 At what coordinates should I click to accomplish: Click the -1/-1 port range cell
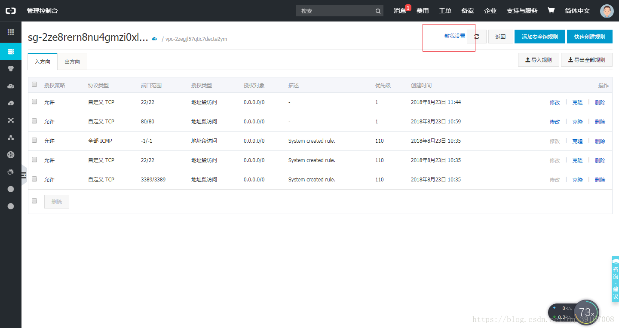tap(147, 141)
